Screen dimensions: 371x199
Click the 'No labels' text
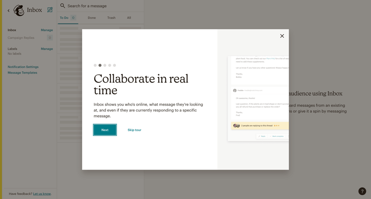(14, 54)
